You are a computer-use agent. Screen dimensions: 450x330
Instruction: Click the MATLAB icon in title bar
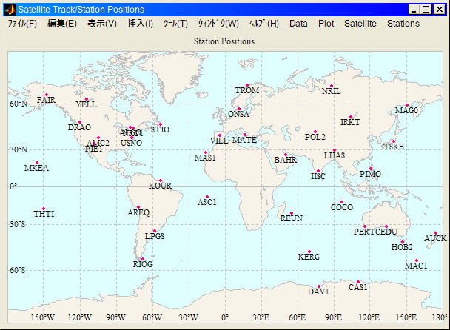(x=9, y=10)
